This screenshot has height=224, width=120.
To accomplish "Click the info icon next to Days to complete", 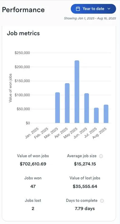I will [102, 201].
